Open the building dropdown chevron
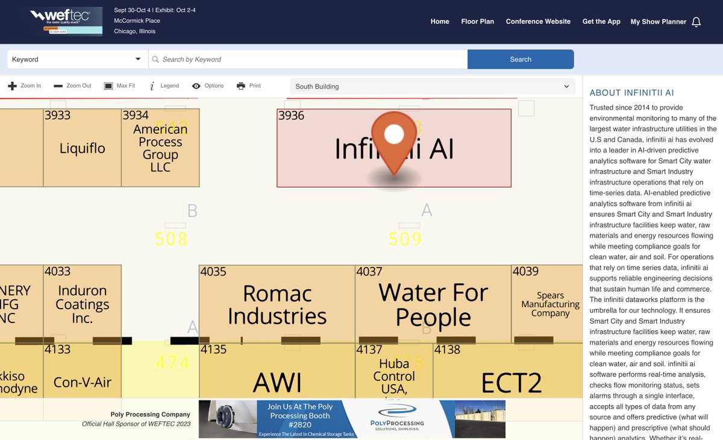This screenshot has width=723, height=440. click(566, 86)
